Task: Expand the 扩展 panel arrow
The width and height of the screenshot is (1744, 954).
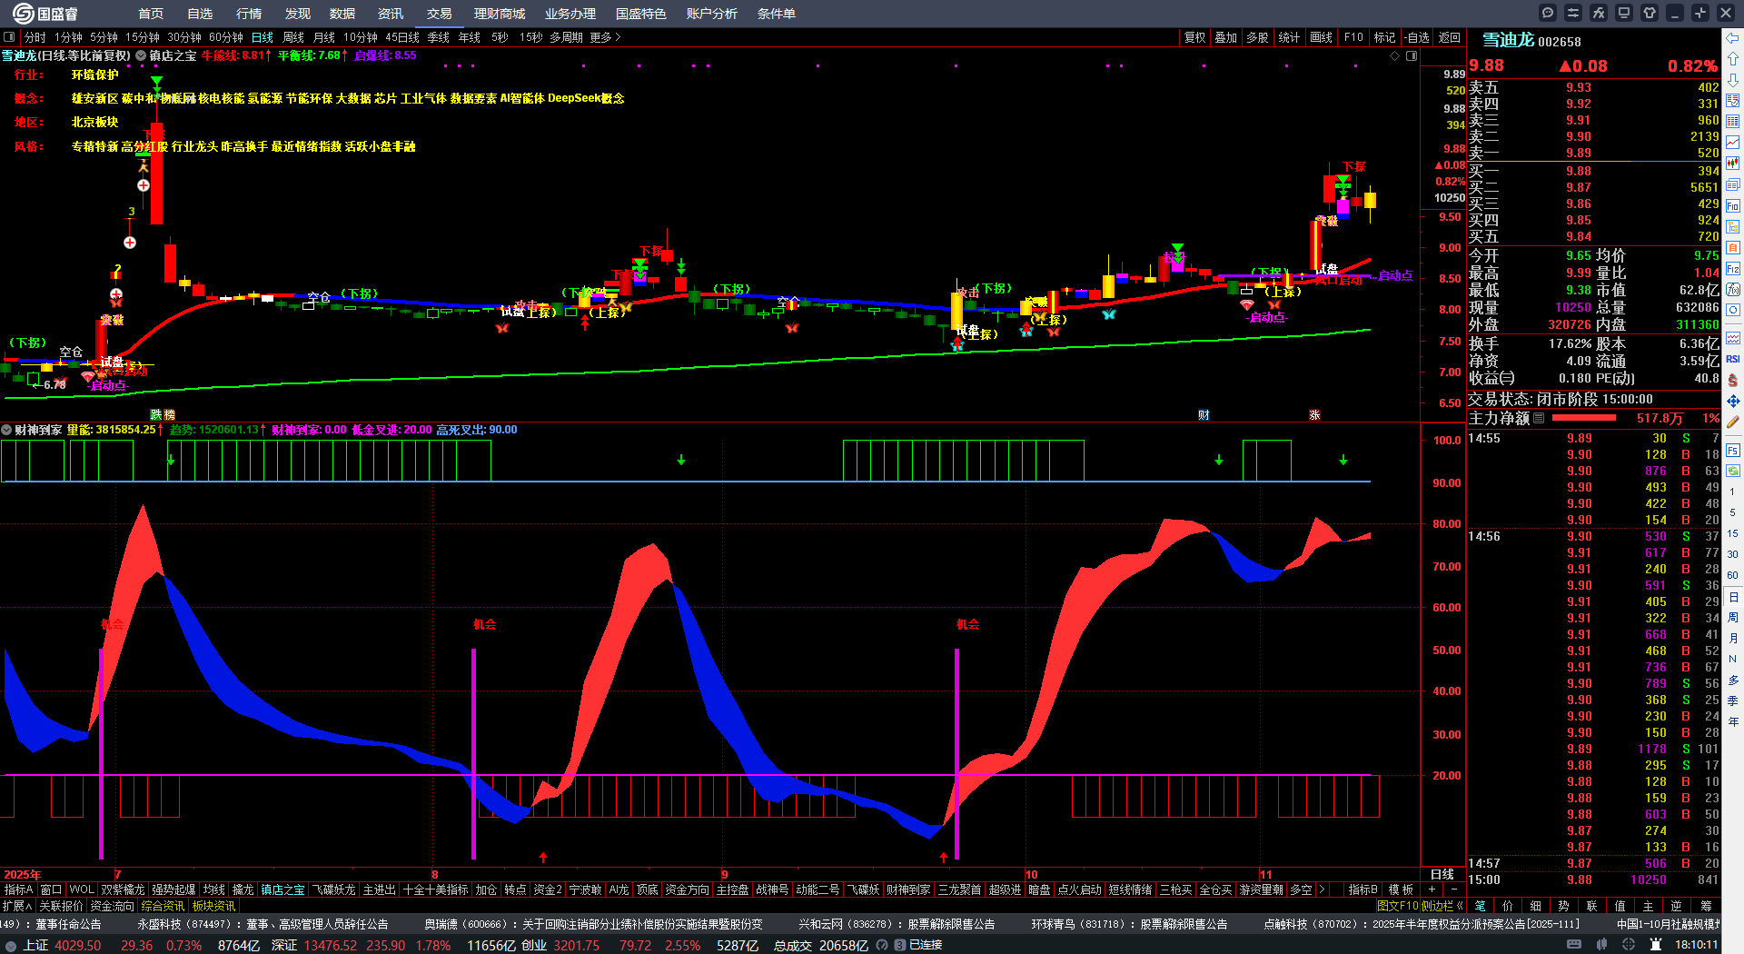Action: pyautogui.click(x=17, y=906)
